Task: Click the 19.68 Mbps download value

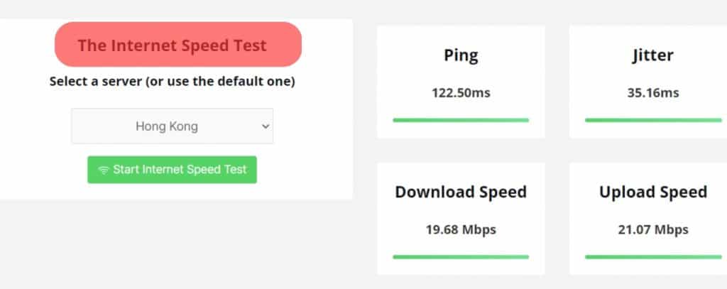Action: (x=461, y=230)
